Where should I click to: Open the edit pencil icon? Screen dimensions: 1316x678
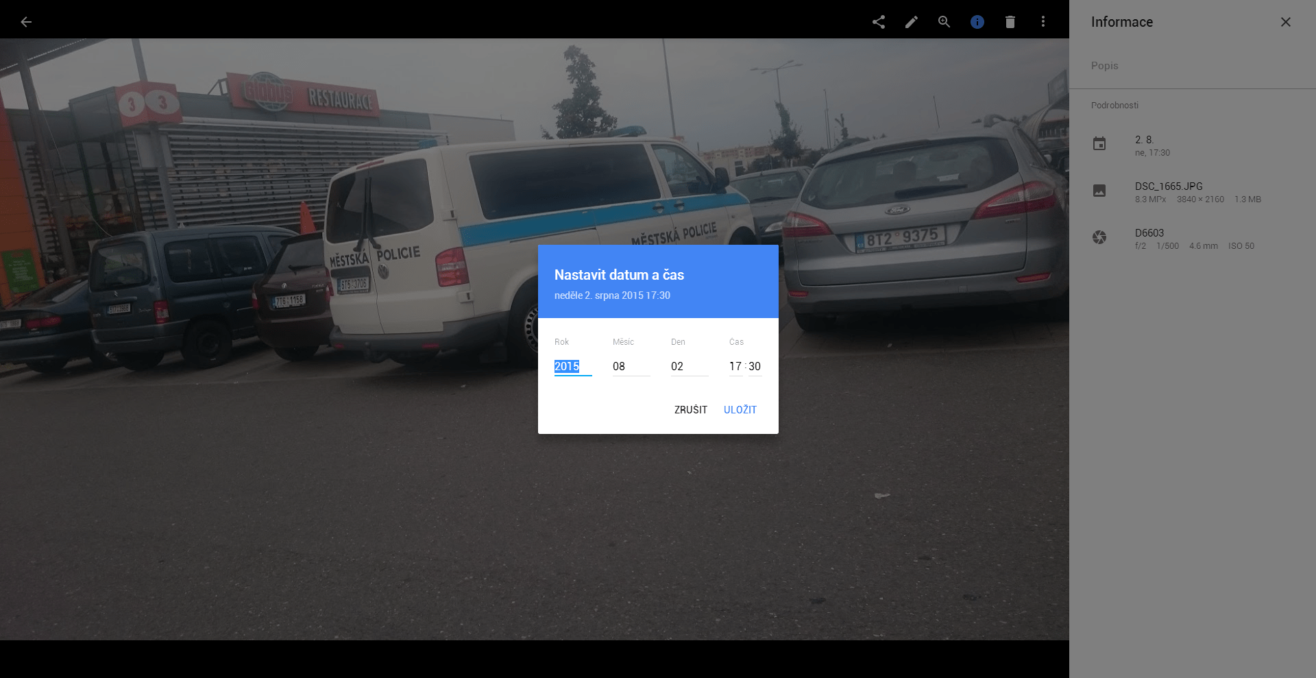click(x=911, y=22)
